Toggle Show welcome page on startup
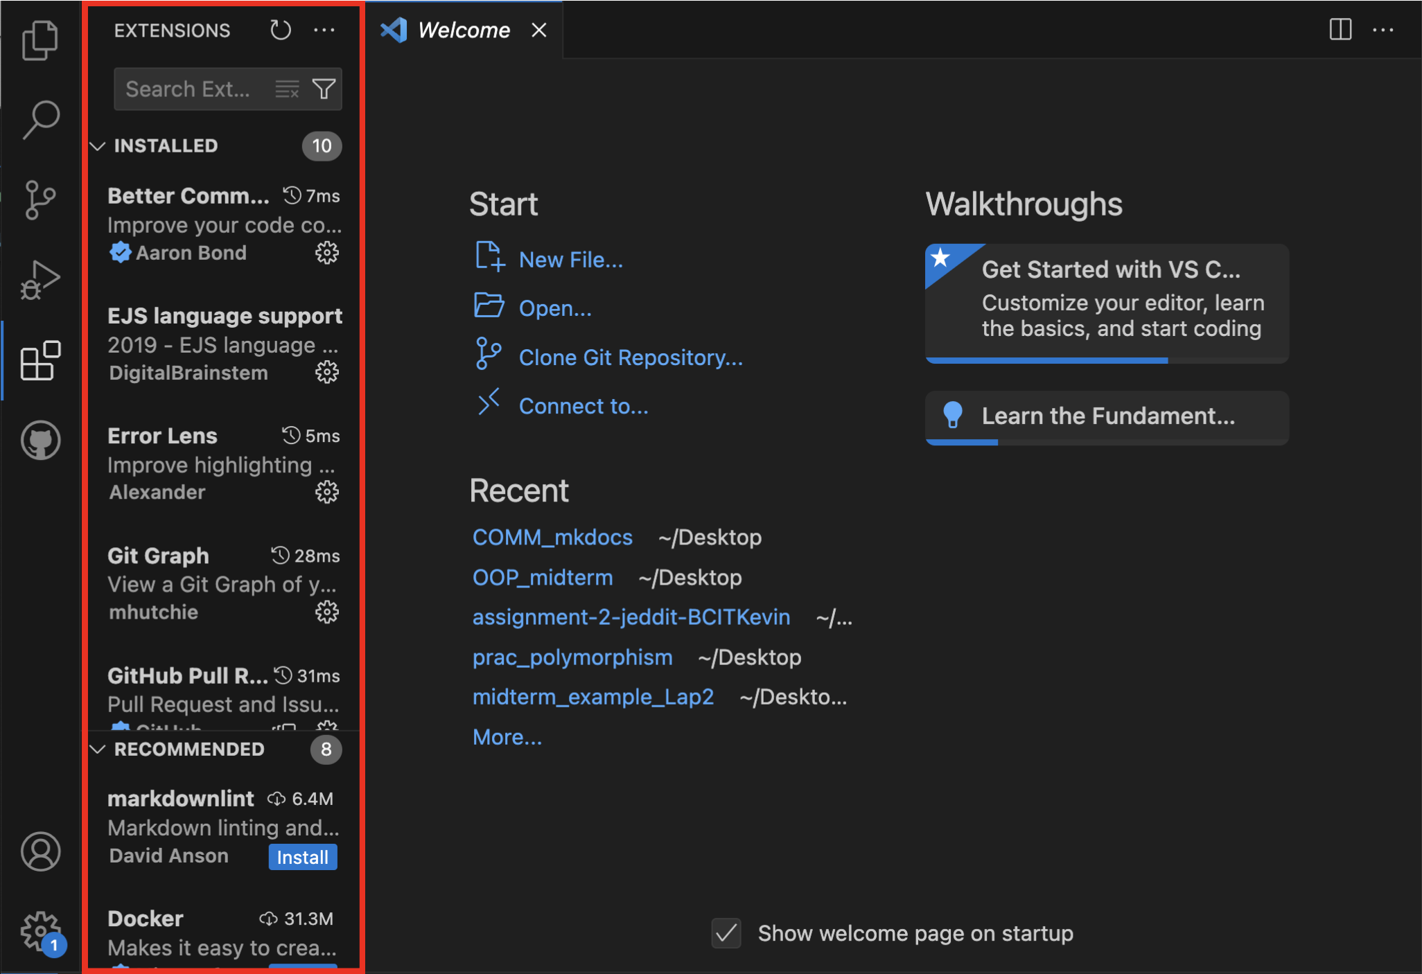This screenshot has width=1422, height=974. (726, 933)
